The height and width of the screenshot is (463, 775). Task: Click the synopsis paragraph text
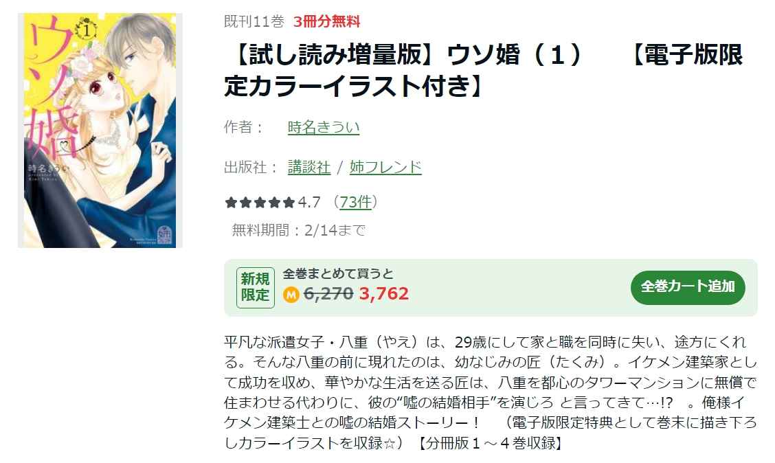point(491,393)
